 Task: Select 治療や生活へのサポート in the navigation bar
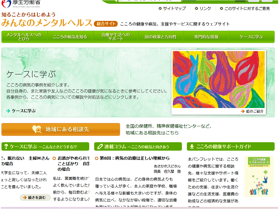115,37
